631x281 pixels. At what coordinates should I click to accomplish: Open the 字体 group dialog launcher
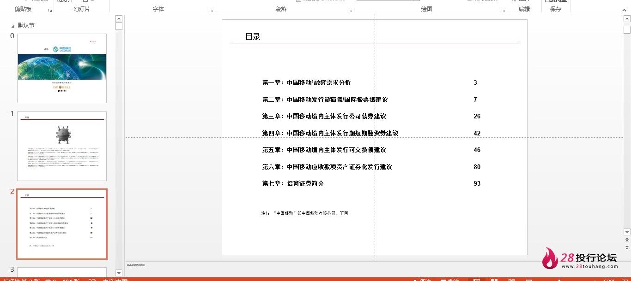pyautogui.click(x=212, y=10)
